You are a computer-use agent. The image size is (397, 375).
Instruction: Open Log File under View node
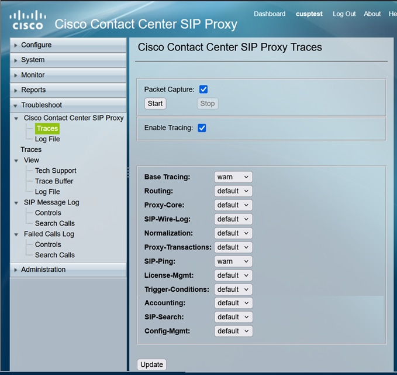(x=47, y=192)
